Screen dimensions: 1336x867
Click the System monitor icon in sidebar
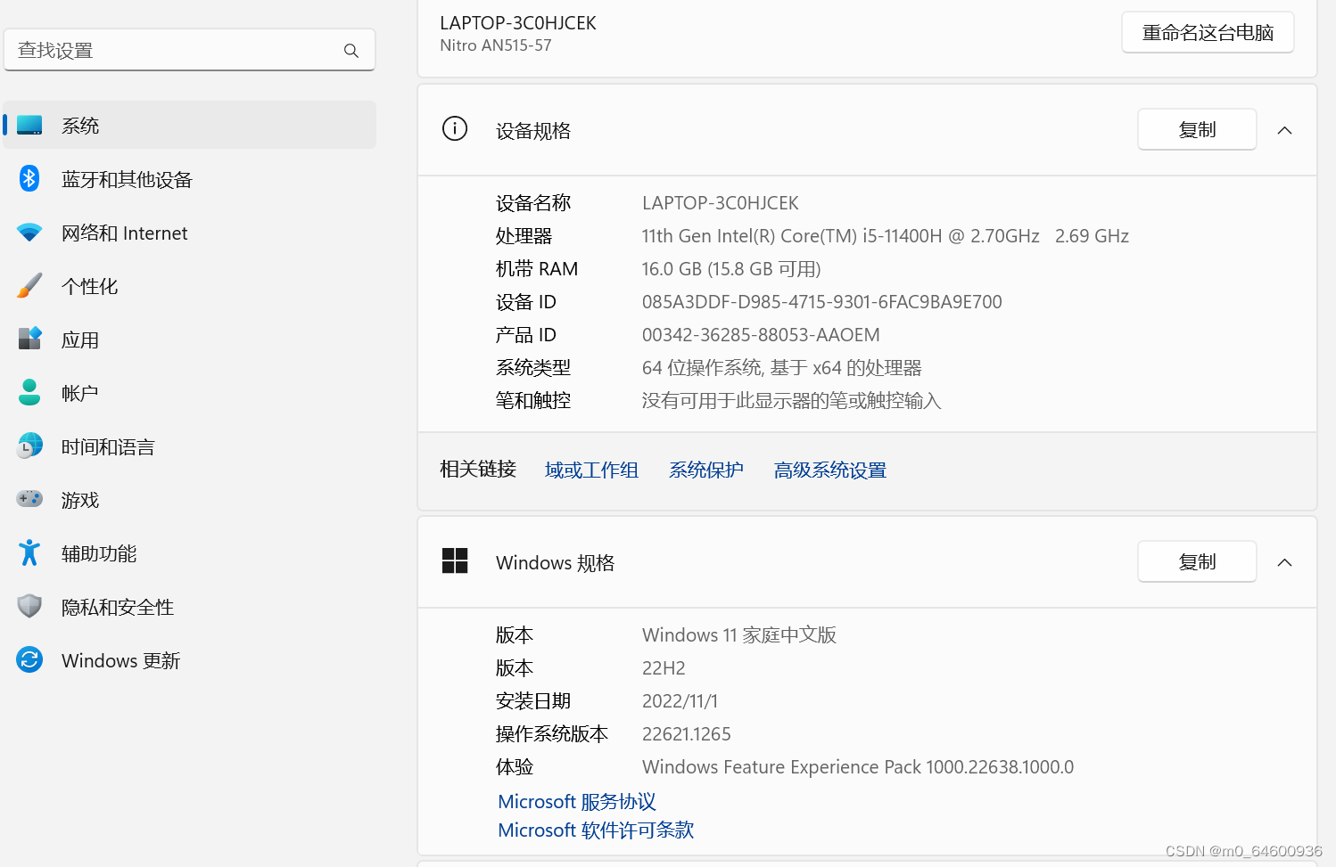29,125
